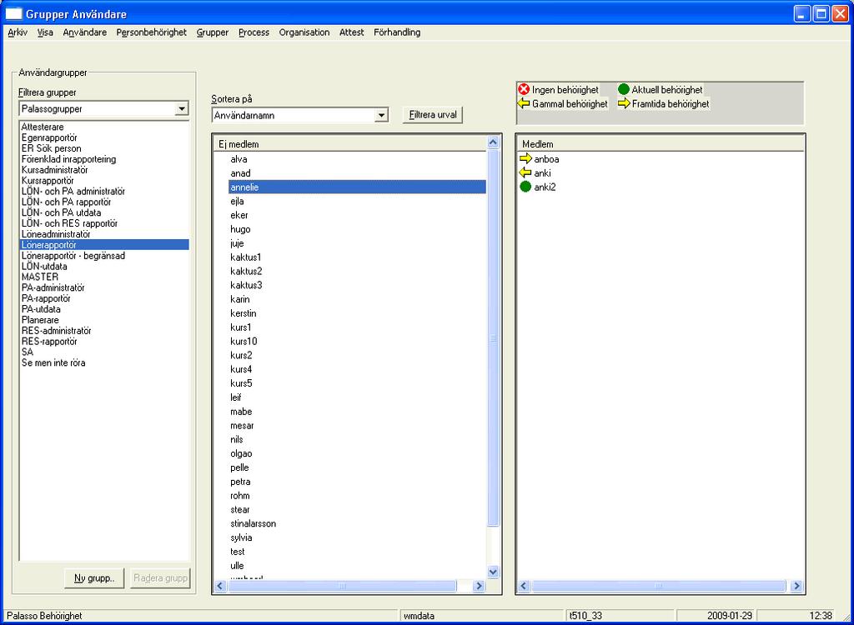854x625 pixels.
Task: Select the PA-administratör group
Action: [104, 287]
